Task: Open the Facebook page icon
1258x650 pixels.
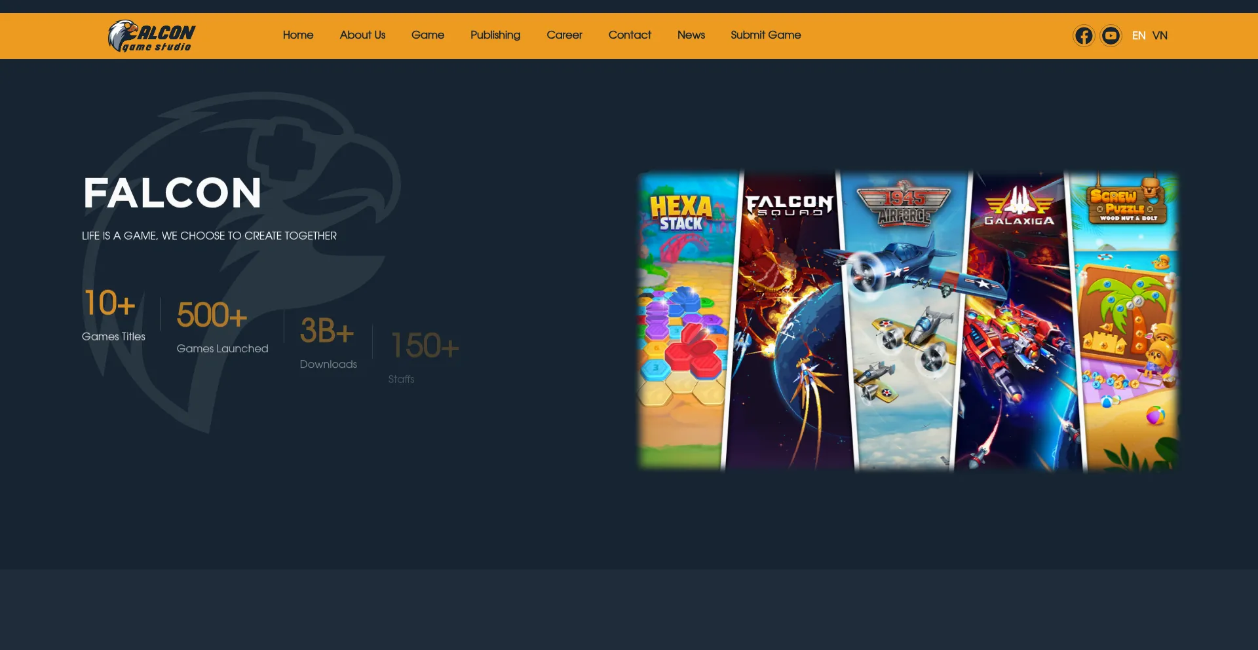Action: tap(1084, 35)
